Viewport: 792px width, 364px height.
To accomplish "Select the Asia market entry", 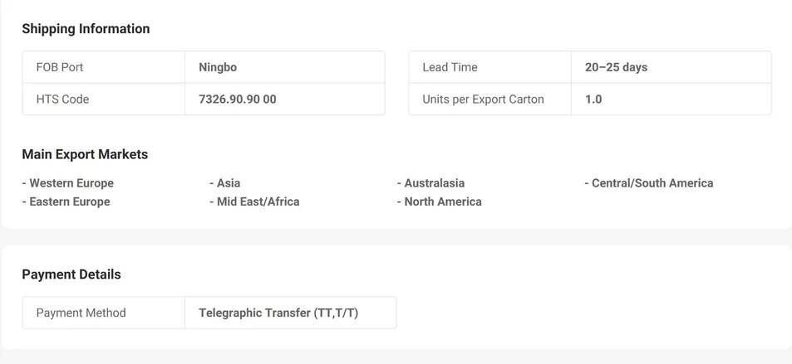I will pyautogui.click(x=225, y=183).
